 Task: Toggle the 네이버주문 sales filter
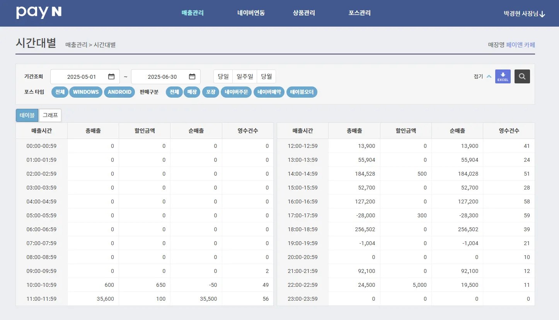236,92
